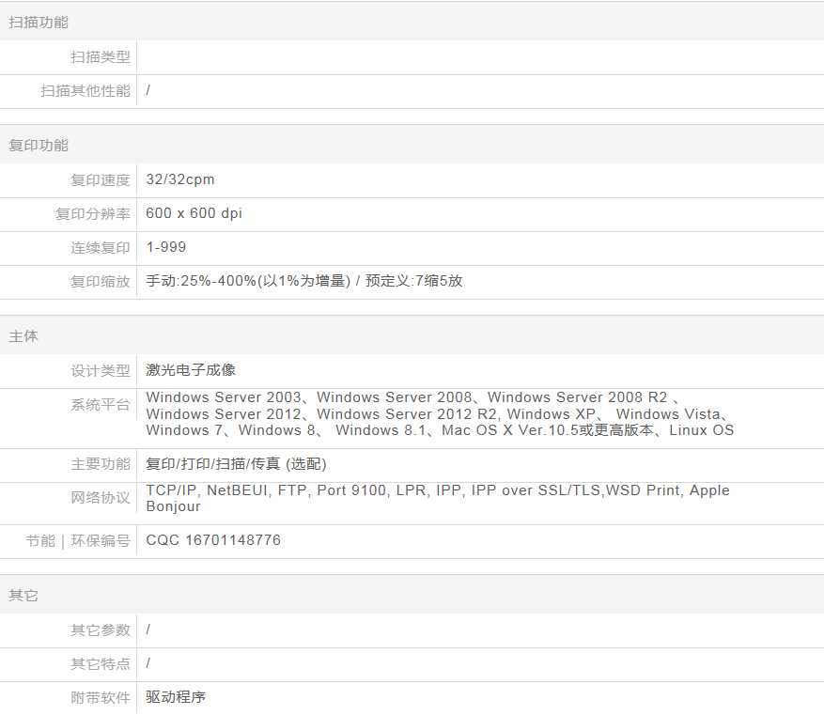Select the 扫描类型 row label
The image size is (824, 715).
pos(101,57)
